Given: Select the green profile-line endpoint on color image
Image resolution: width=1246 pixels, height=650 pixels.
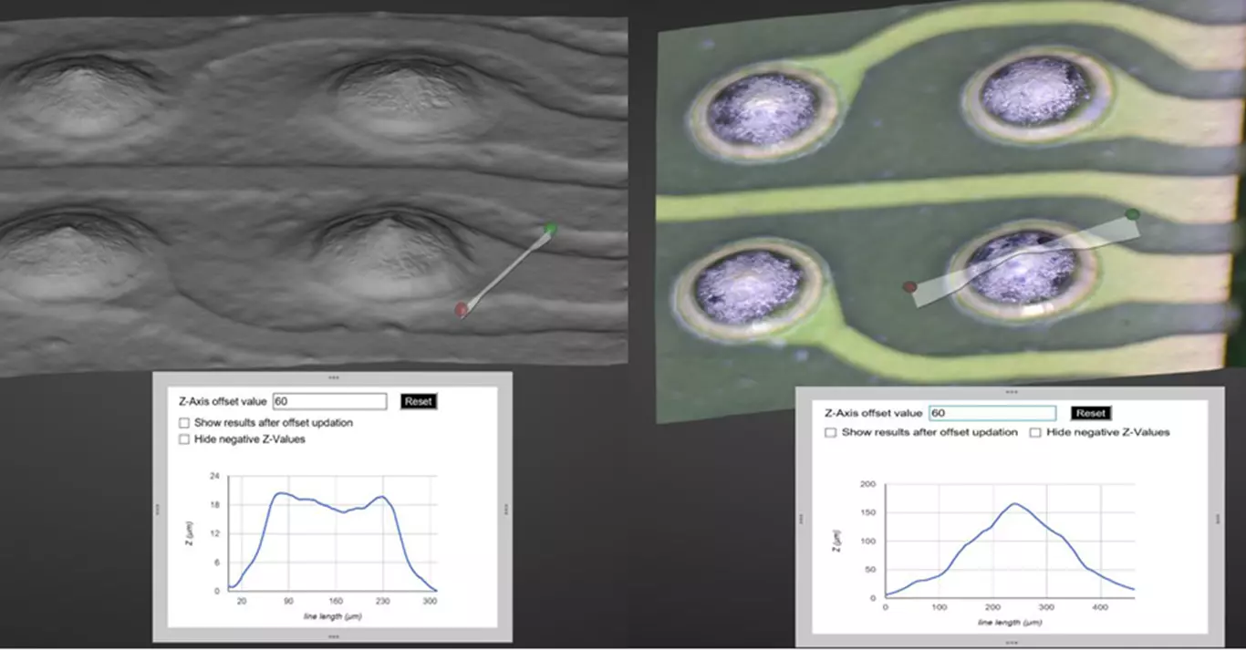Looking at the screenshot, I should click(1132, 214).
